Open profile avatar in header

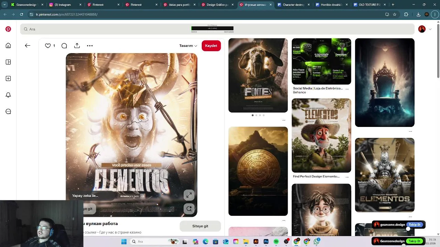click(x=422, y=29)
